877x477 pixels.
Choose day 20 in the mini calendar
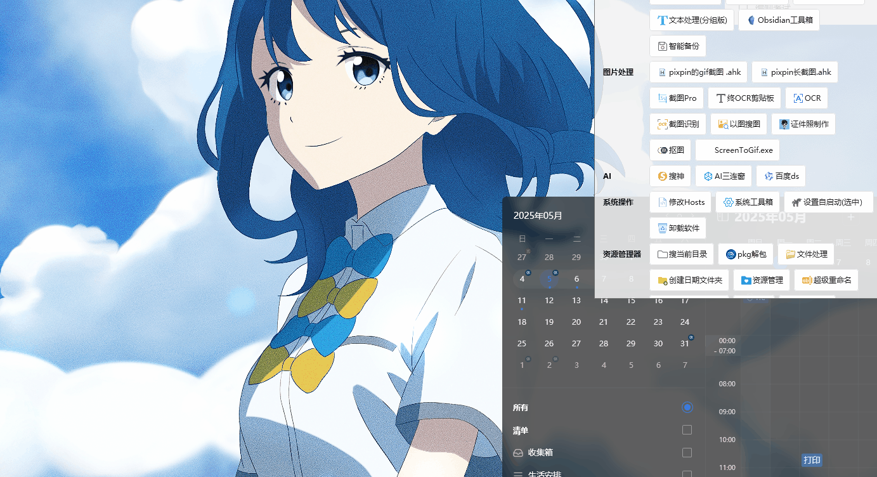pyautogui.click(x=576, y=322)
